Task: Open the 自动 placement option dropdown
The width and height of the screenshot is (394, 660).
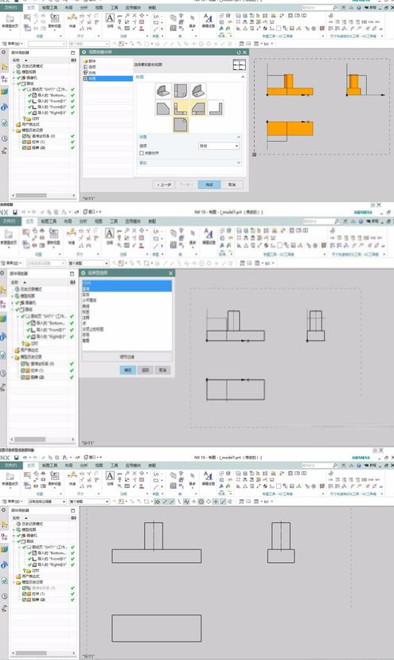Action: 219,146
